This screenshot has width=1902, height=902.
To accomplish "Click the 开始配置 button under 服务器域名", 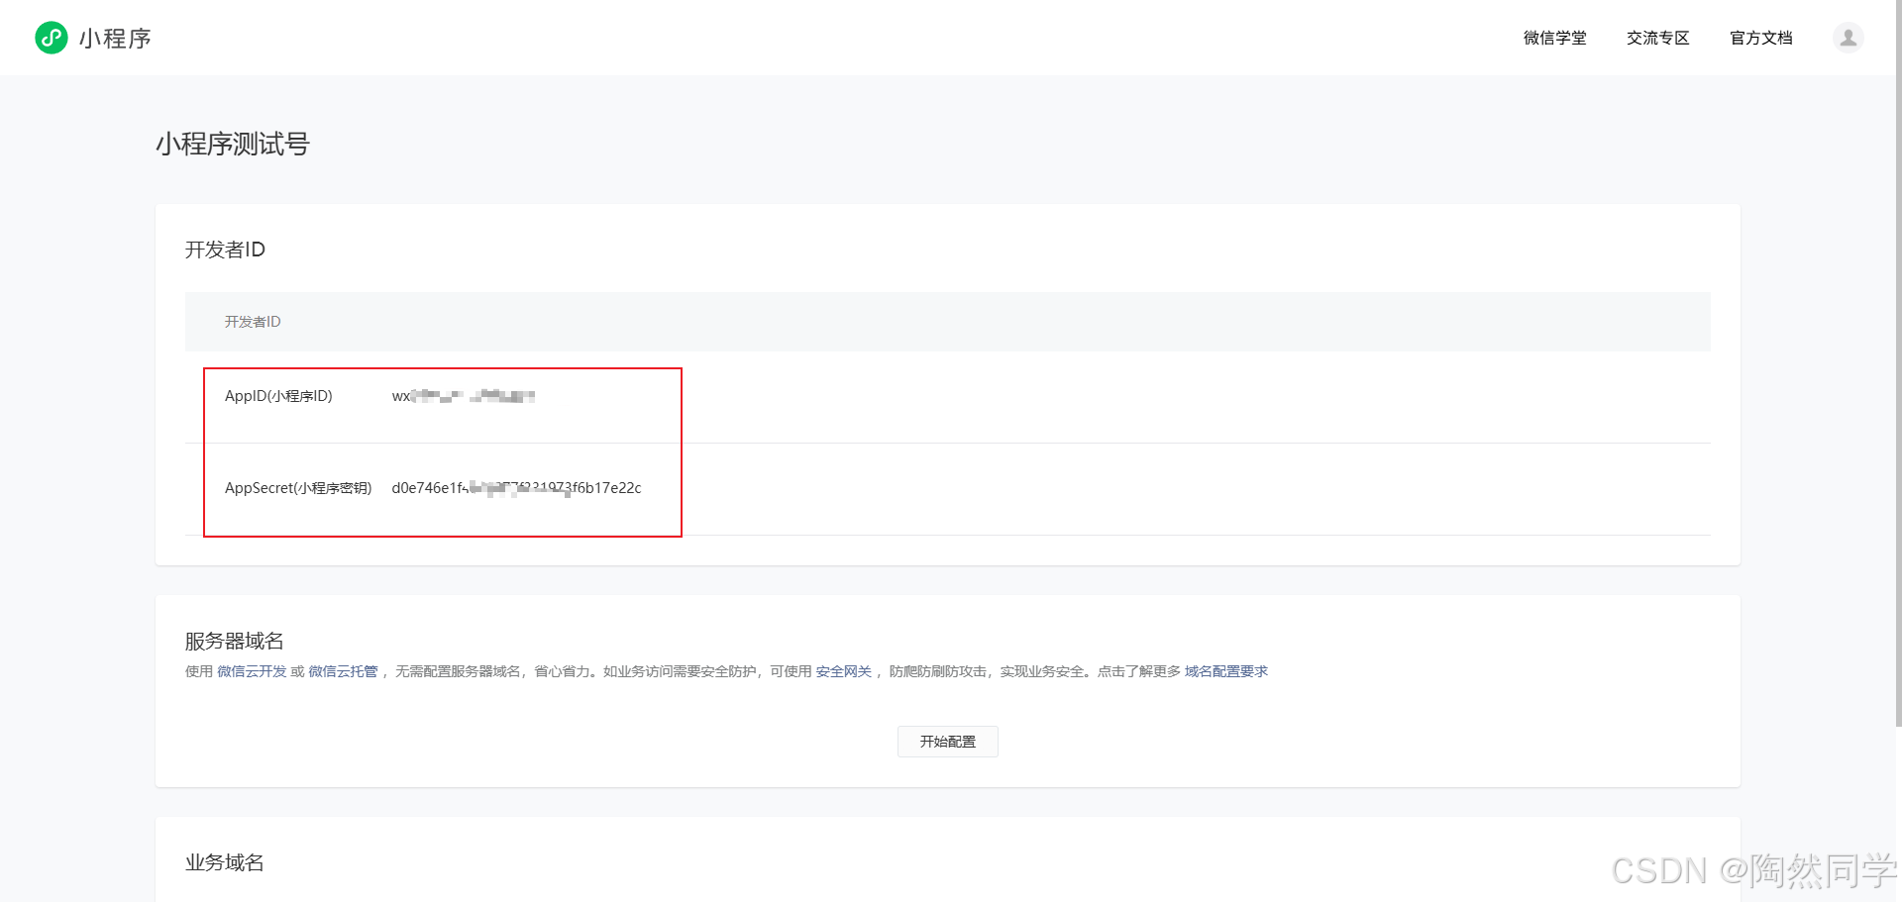I will (x=947, y=742).
